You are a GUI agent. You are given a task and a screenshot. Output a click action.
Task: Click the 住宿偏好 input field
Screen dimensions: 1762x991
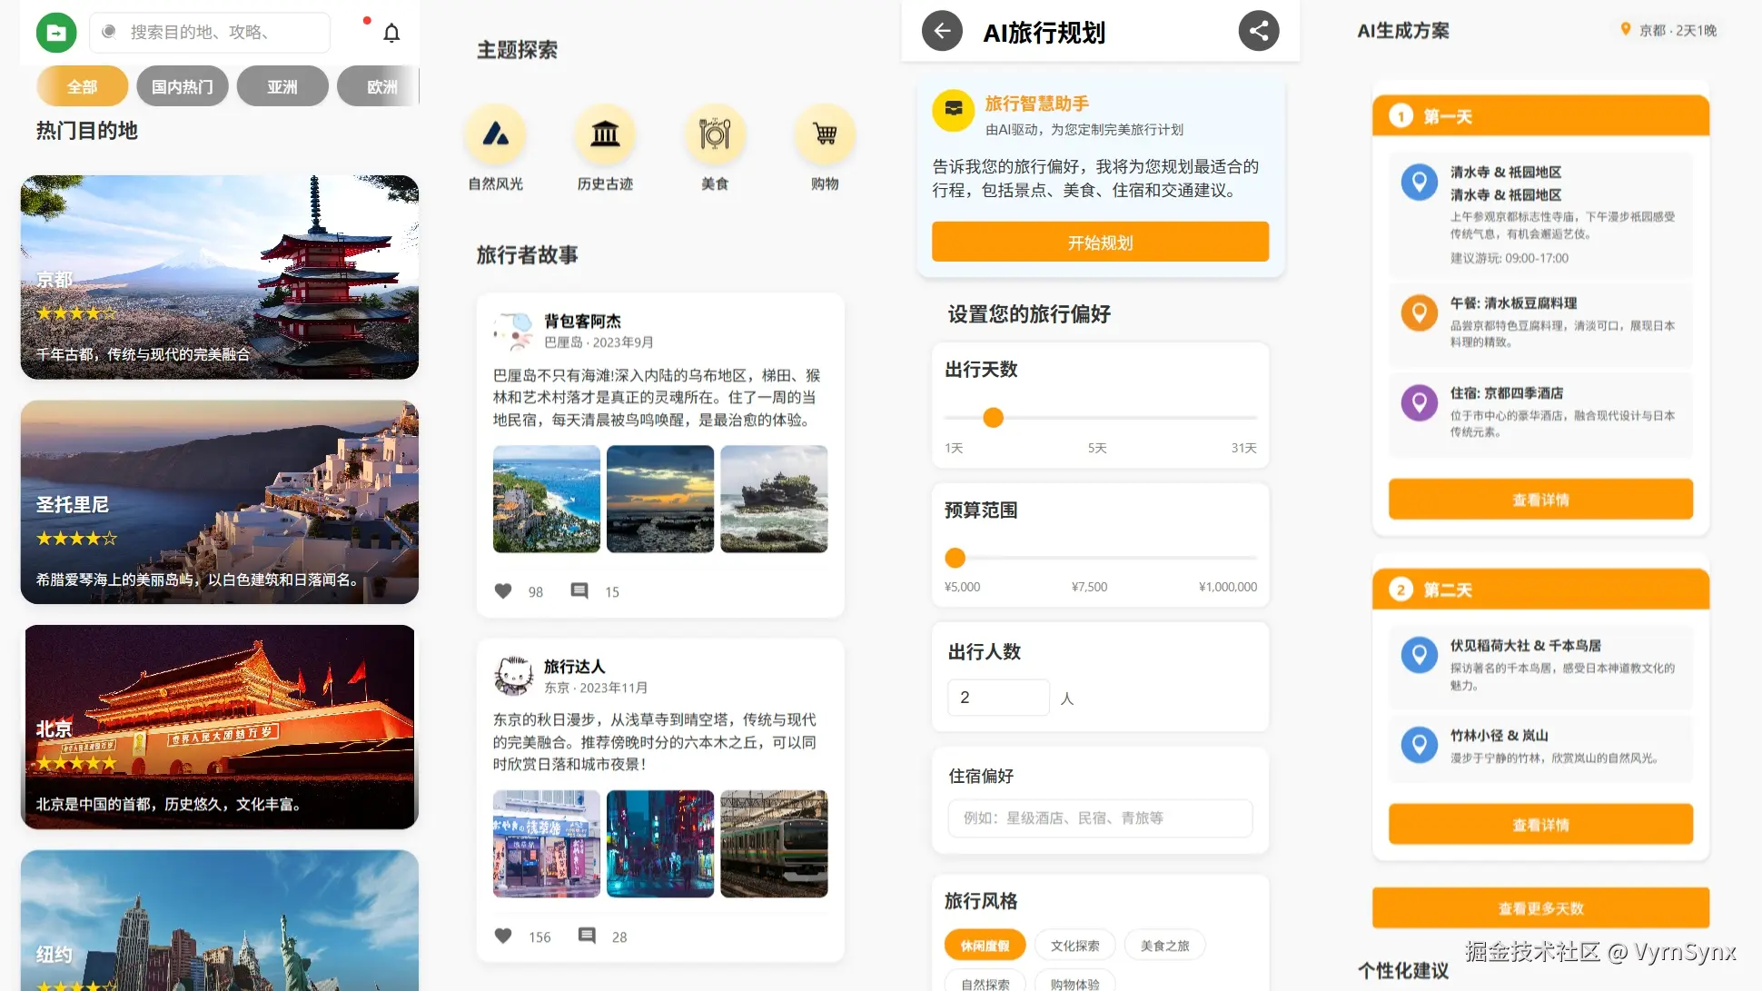(1100, 818)
